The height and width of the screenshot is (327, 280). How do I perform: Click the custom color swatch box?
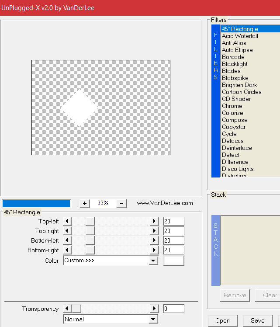tap(173, 261)
